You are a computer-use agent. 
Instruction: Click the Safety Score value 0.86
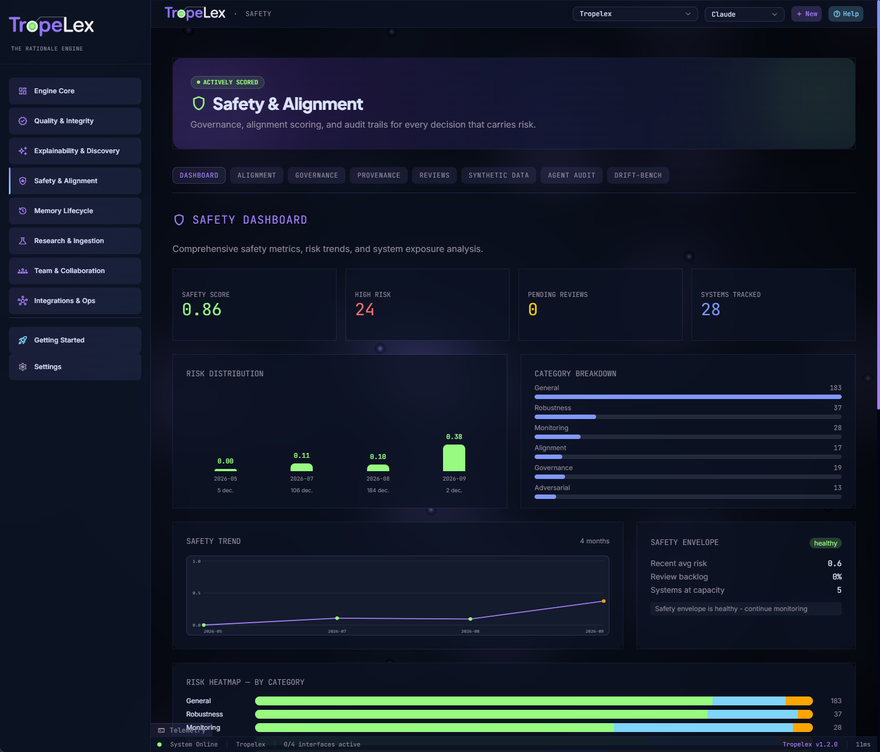[202, 310]
